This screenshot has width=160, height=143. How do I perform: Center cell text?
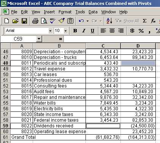tap(112, 30)
